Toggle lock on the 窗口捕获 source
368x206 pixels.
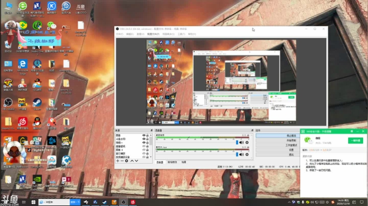[147, 153]
